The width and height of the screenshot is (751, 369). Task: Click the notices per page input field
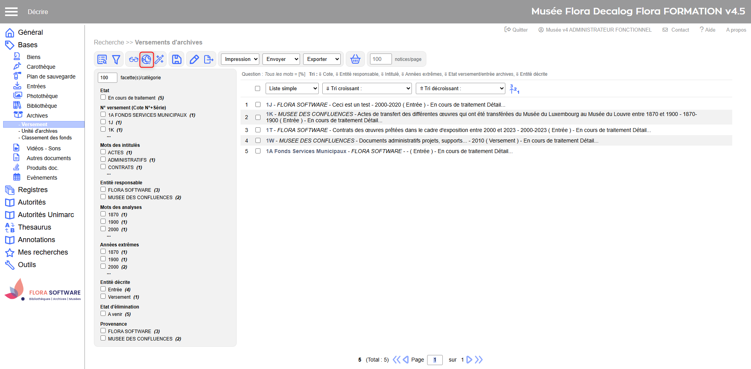click(380, 59)
